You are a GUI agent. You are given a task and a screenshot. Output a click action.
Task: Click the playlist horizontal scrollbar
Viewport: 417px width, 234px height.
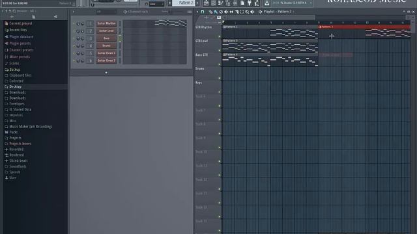pyautogui.click(x=269, y=18)
